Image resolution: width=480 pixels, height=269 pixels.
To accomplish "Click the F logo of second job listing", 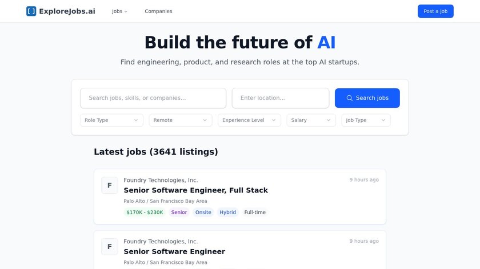I will pyautogui.click(x=110, y=247).
